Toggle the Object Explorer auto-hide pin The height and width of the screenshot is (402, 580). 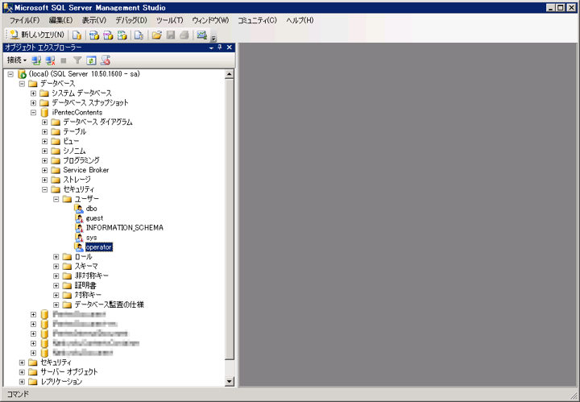click(x=220, y=48)
